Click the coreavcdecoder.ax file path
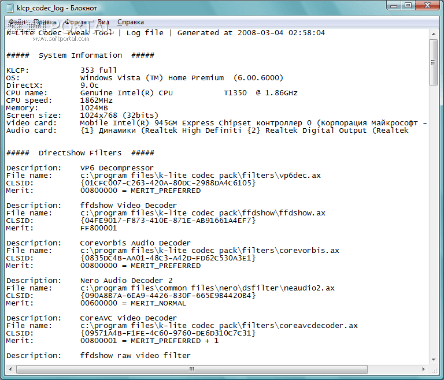The width and height of the screenshot is (444, 380). pyautogui.click(x=219, y=326)
